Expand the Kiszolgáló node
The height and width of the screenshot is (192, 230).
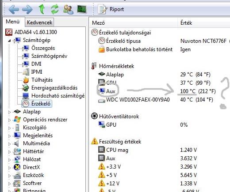point(9,128)
